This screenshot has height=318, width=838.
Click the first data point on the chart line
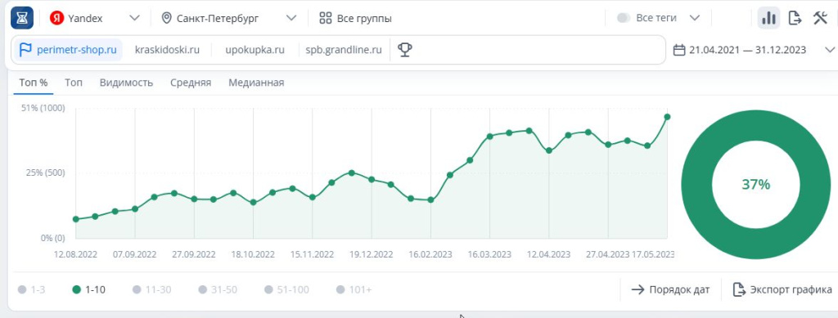tap(76, 219)
